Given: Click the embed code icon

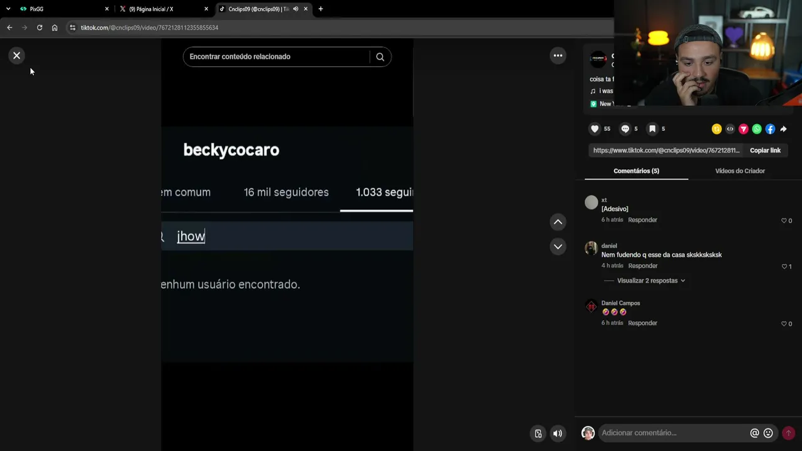Looking at the screenshot, I should coord(730,129).
